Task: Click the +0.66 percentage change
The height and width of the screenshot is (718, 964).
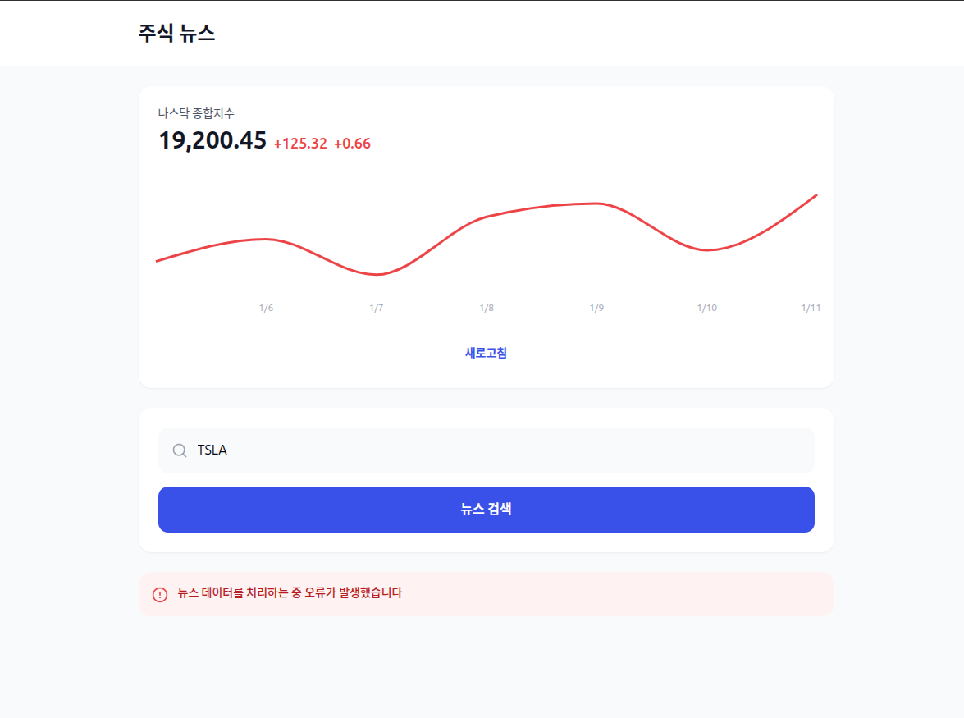Action: click(x=354, y=144)
